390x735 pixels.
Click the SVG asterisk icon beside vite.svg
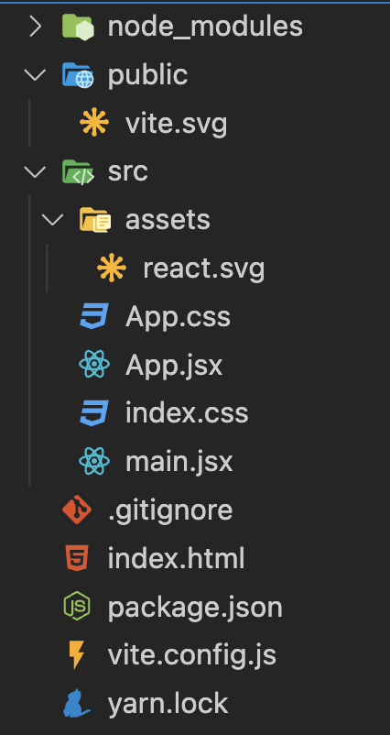tap(94, 123)
